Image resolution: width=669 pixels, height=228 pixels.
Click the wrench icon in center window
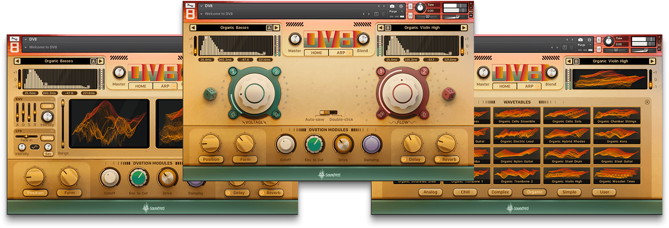coord(190,5)
